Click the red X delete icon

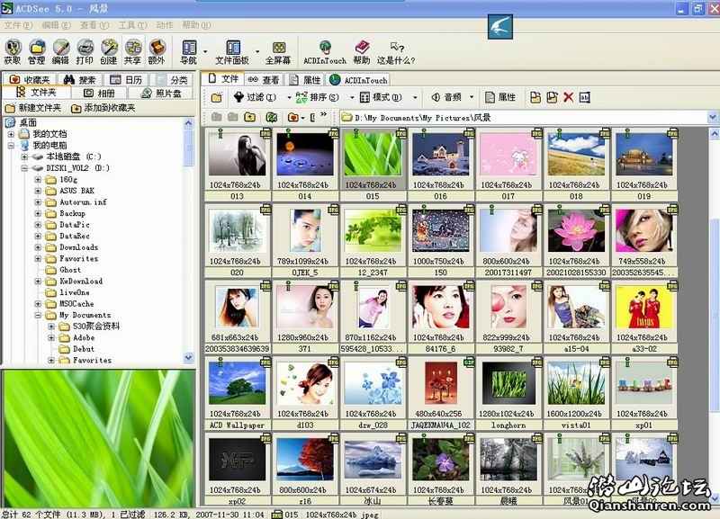point(568,97)
